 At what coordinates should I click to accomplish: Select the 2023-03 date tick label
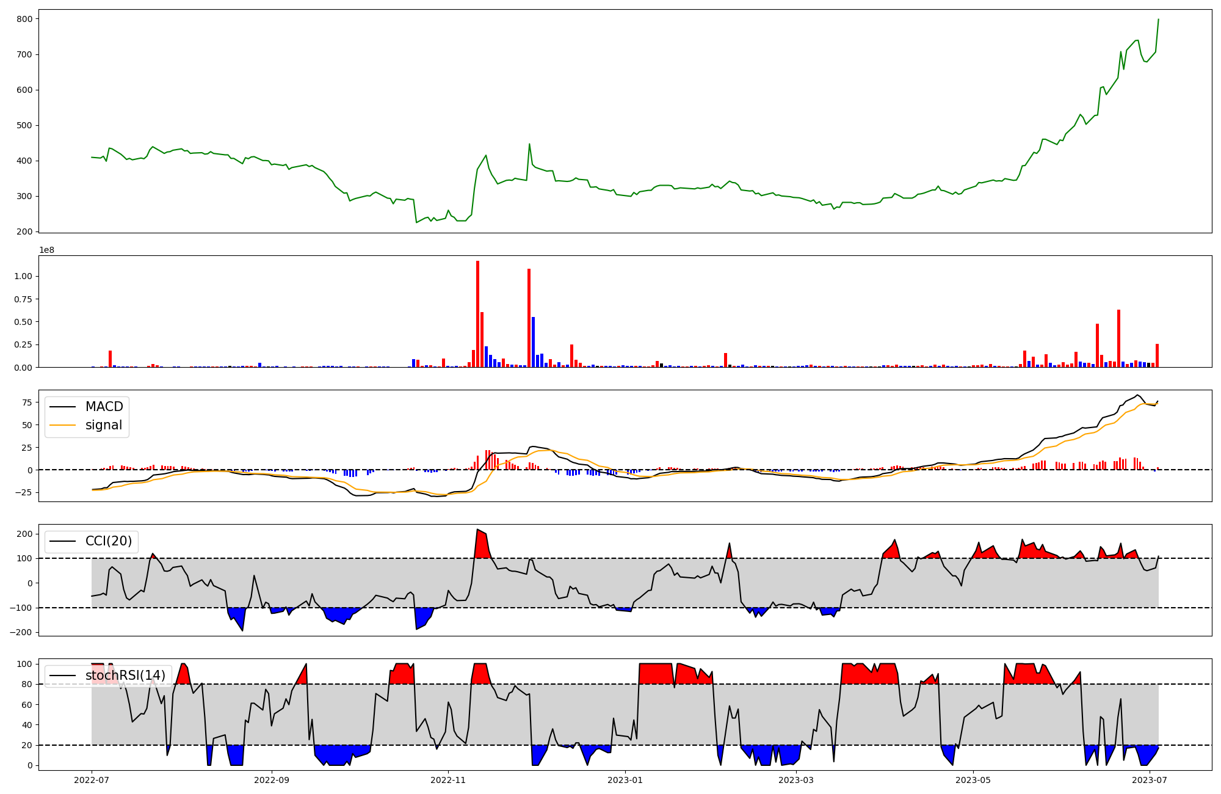(796, 779)
